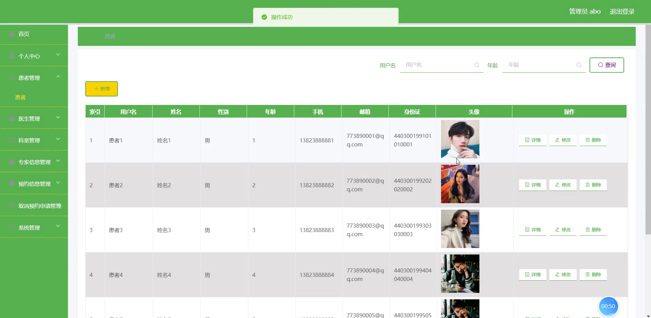651x318 pixels.
Task: Expand the 预约信息管理 menu chevron
Action: pos(58,182)
